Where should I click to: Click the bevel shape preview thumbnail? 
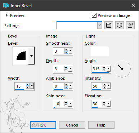point(21,56)
